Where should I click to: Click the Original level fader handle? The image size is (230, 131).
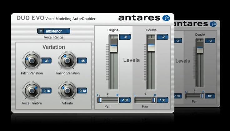[x=114, y=45]
